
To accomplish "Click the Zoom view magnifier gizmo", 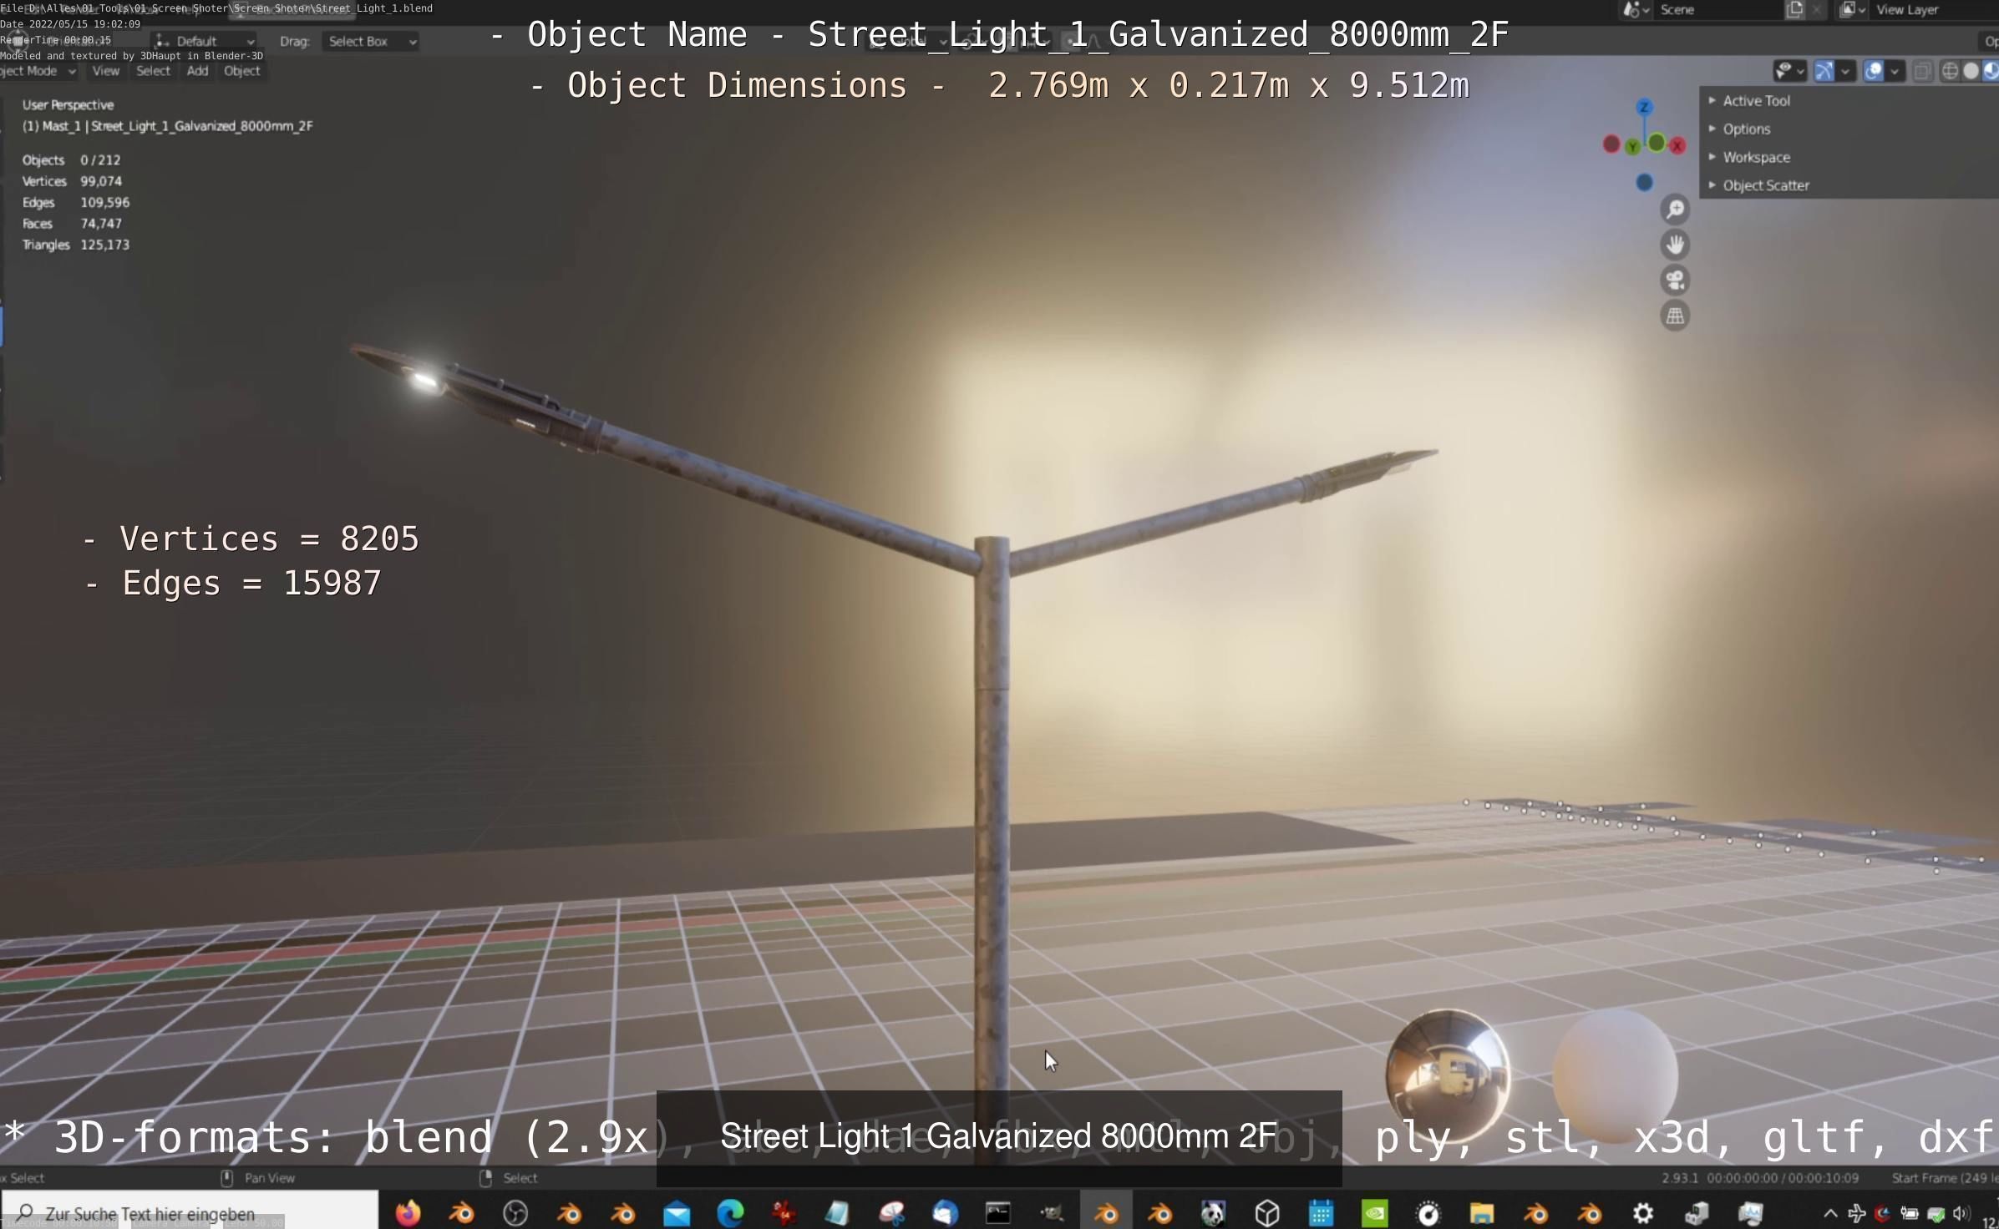I will tap(1675, 210).
